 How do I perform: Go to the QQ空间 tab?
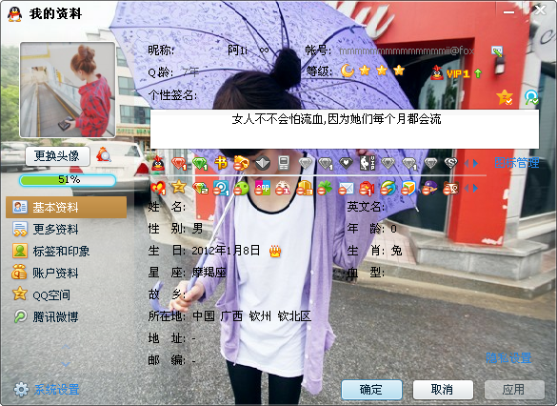(66, 295)
